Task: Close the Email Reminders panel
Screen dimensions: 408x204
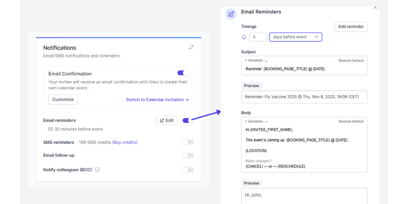Action: tap(375, 7)
